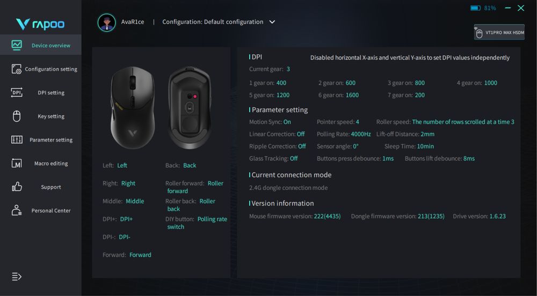Click the Rapoo logo
537x296 pixels.
[x=40, y=24]
